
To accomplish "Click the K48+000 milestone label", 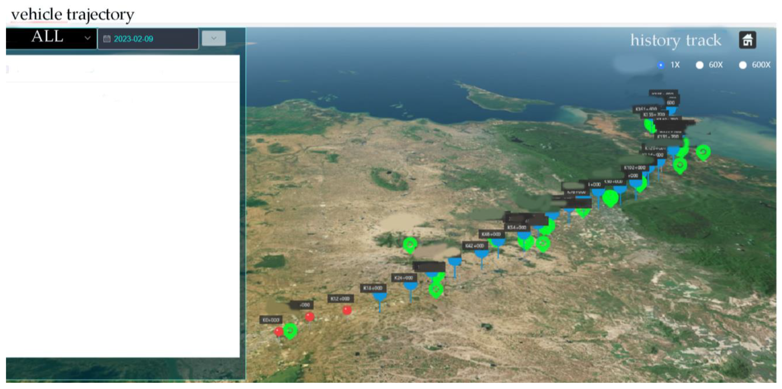I will (491, 234).
